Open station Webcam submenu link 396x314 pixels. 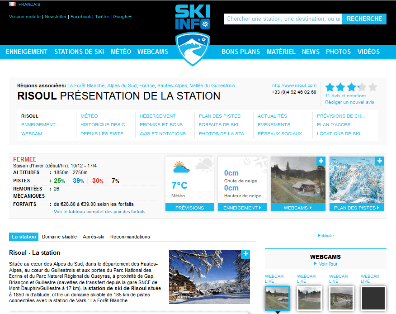pyautogui.click(x=32, y=134)
